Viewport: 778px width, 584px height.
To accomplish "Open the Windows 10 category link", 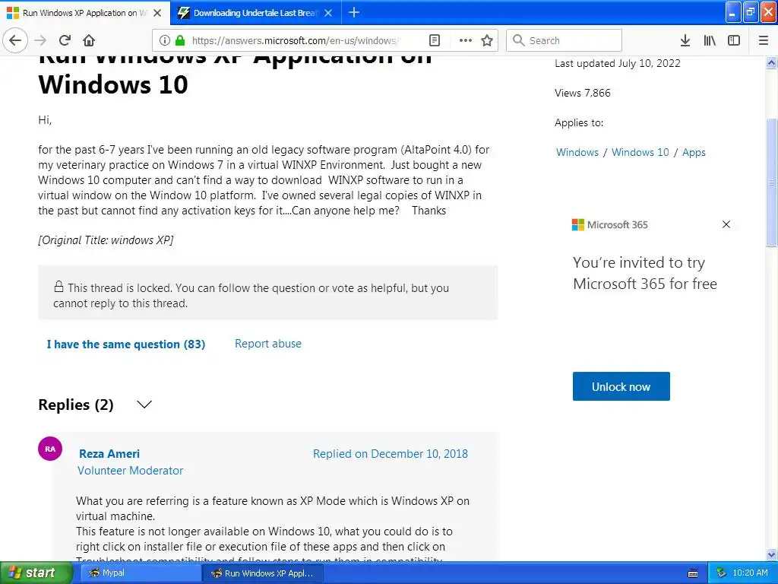I will 640,152.
